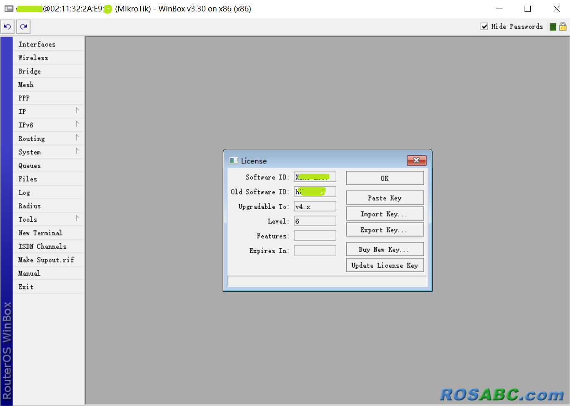570x406 pixels.
Task: Click the WinBox title bar app icon
Action: pyautogui.click(x=9, y=9)
